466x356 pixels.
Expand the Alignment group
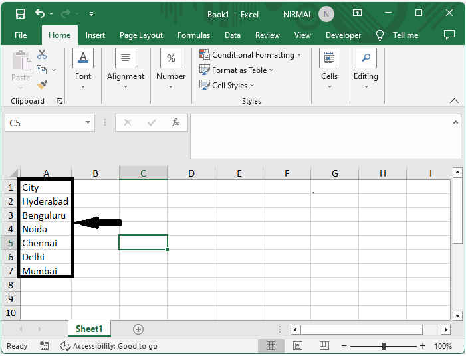coord(126,68)
